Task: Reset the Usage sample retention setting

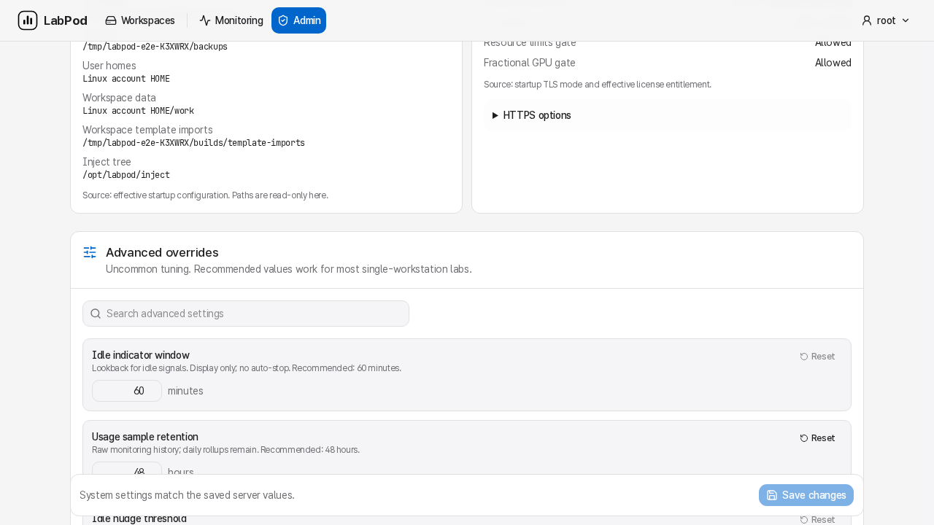Action: [x=817, y=438]
